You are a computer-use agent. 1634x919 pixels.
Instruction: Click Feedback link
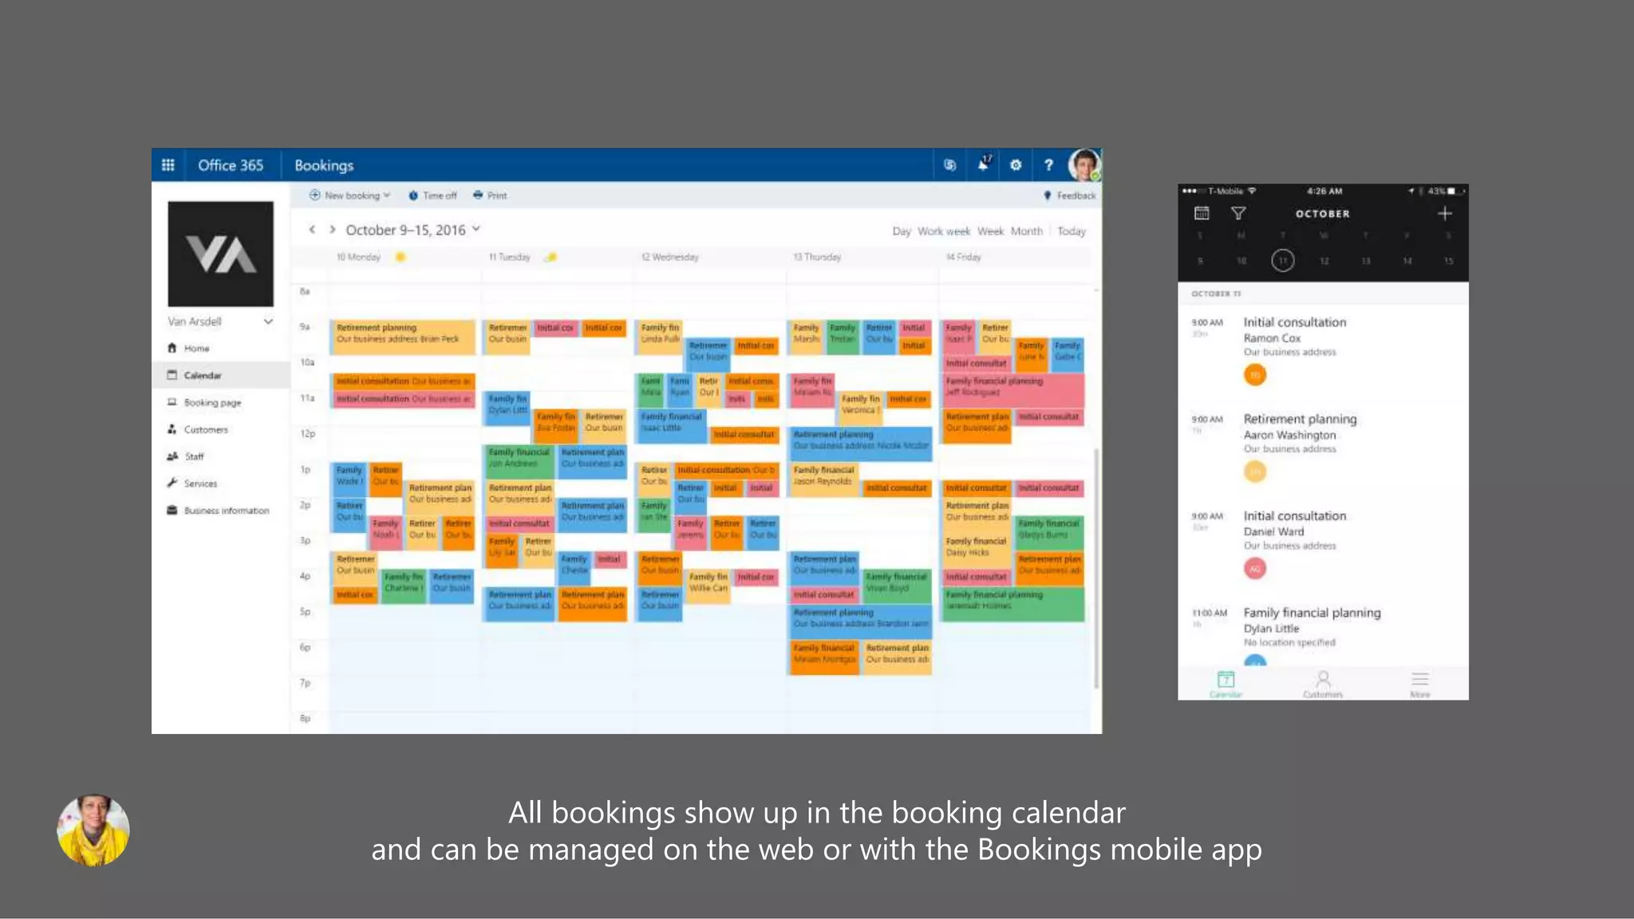1070,195
